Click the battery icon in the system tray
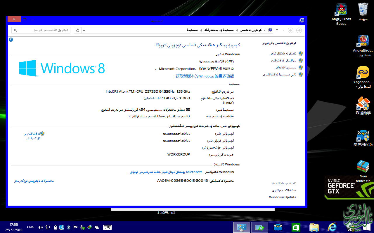The height and width of the screenshot is (233, 374). 55,227
